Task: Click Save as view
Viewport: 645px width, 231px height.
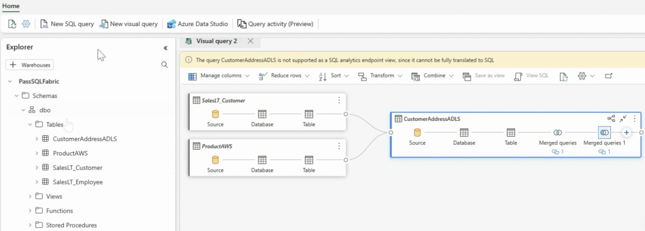Action: tap(484, 76)
